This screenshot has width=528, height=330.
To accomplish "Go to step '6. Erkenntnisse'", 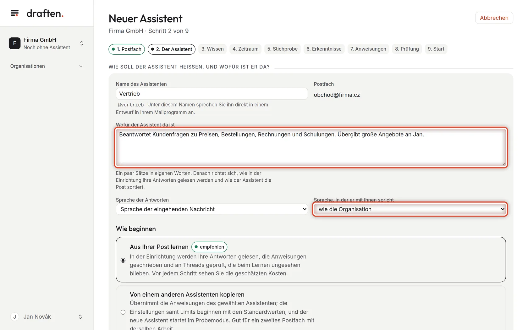I will tap(324, 49).
